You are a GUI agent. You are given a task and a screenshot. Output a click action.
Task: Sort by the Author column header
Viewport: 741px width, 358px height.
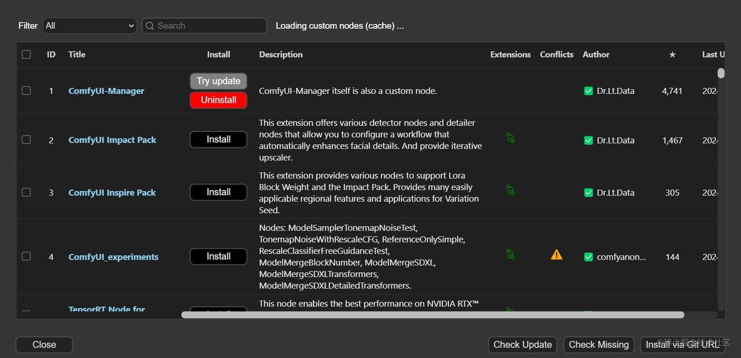pyautogui.click(x=596, y=55)
